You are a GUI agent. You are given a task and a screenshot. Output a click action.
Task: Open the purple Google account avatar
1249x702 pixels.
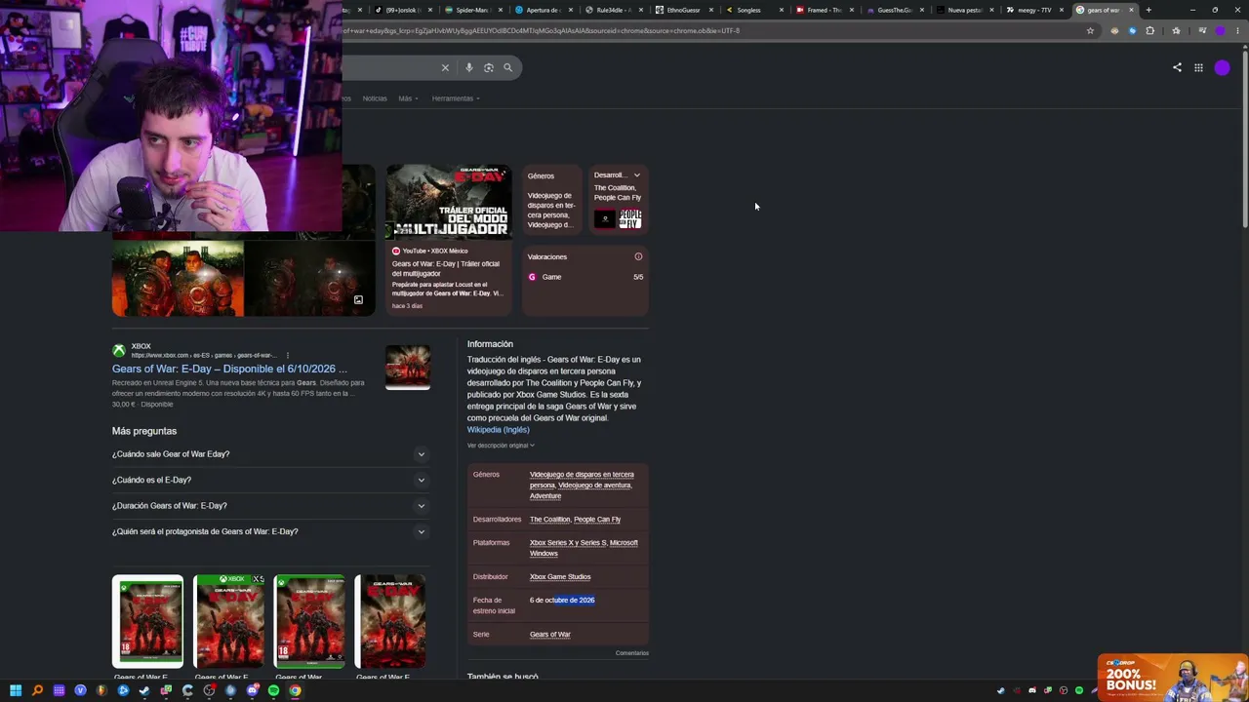[1223, 67]
